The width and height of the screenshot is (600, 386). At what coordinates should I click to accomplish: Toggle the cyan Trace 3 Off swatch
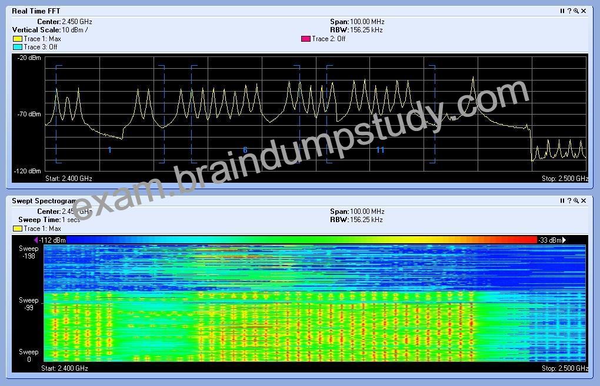pos(18,47)
